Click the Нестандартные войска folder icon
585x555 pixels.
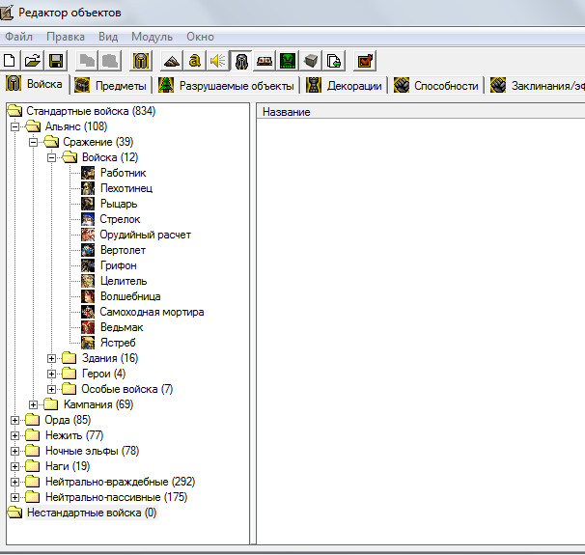point(14,513)
